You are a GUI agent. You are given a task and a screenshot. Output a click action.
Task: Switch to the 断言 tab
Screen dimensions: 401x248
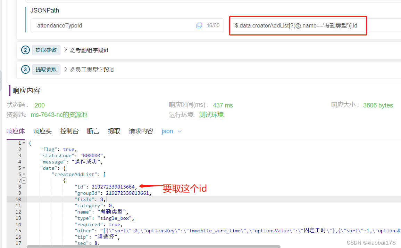pyautogui.click(x=93, y=131)
